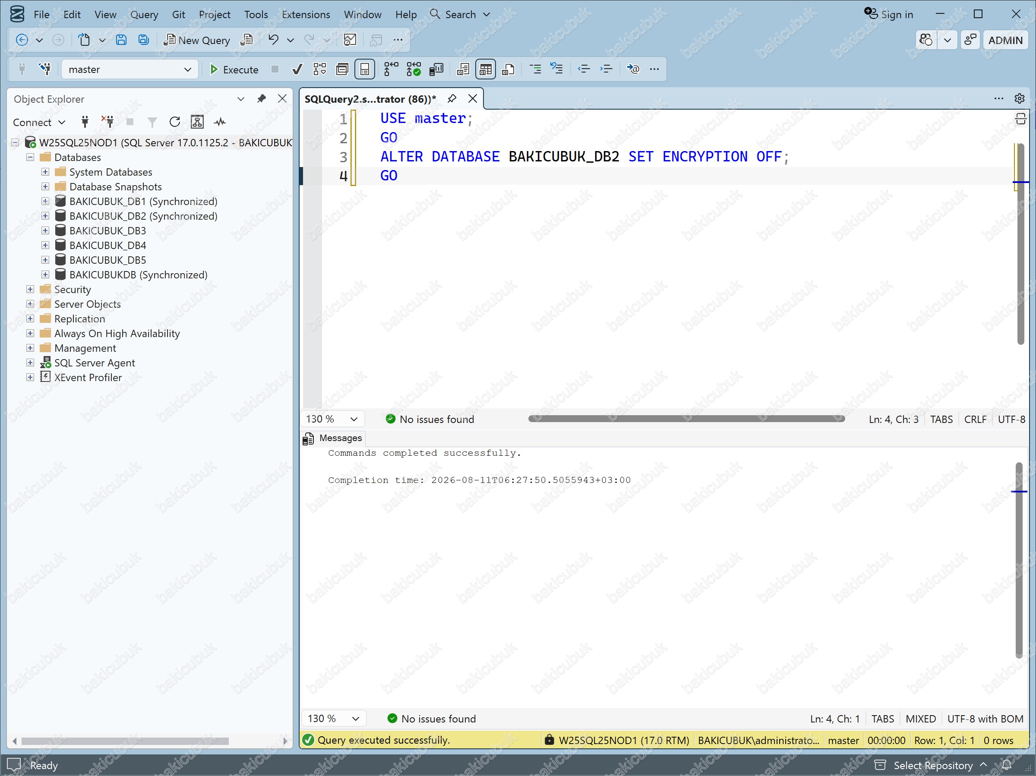Viewport: 1036px width, 776px height.
Task: Display estimated execution plan icon
Action: click(320, 69)
